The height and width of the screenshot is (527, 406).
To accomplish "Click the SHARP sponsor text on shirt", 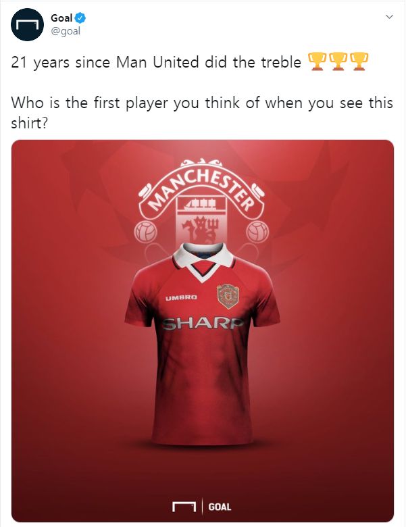I will click(x=203, y=324).
